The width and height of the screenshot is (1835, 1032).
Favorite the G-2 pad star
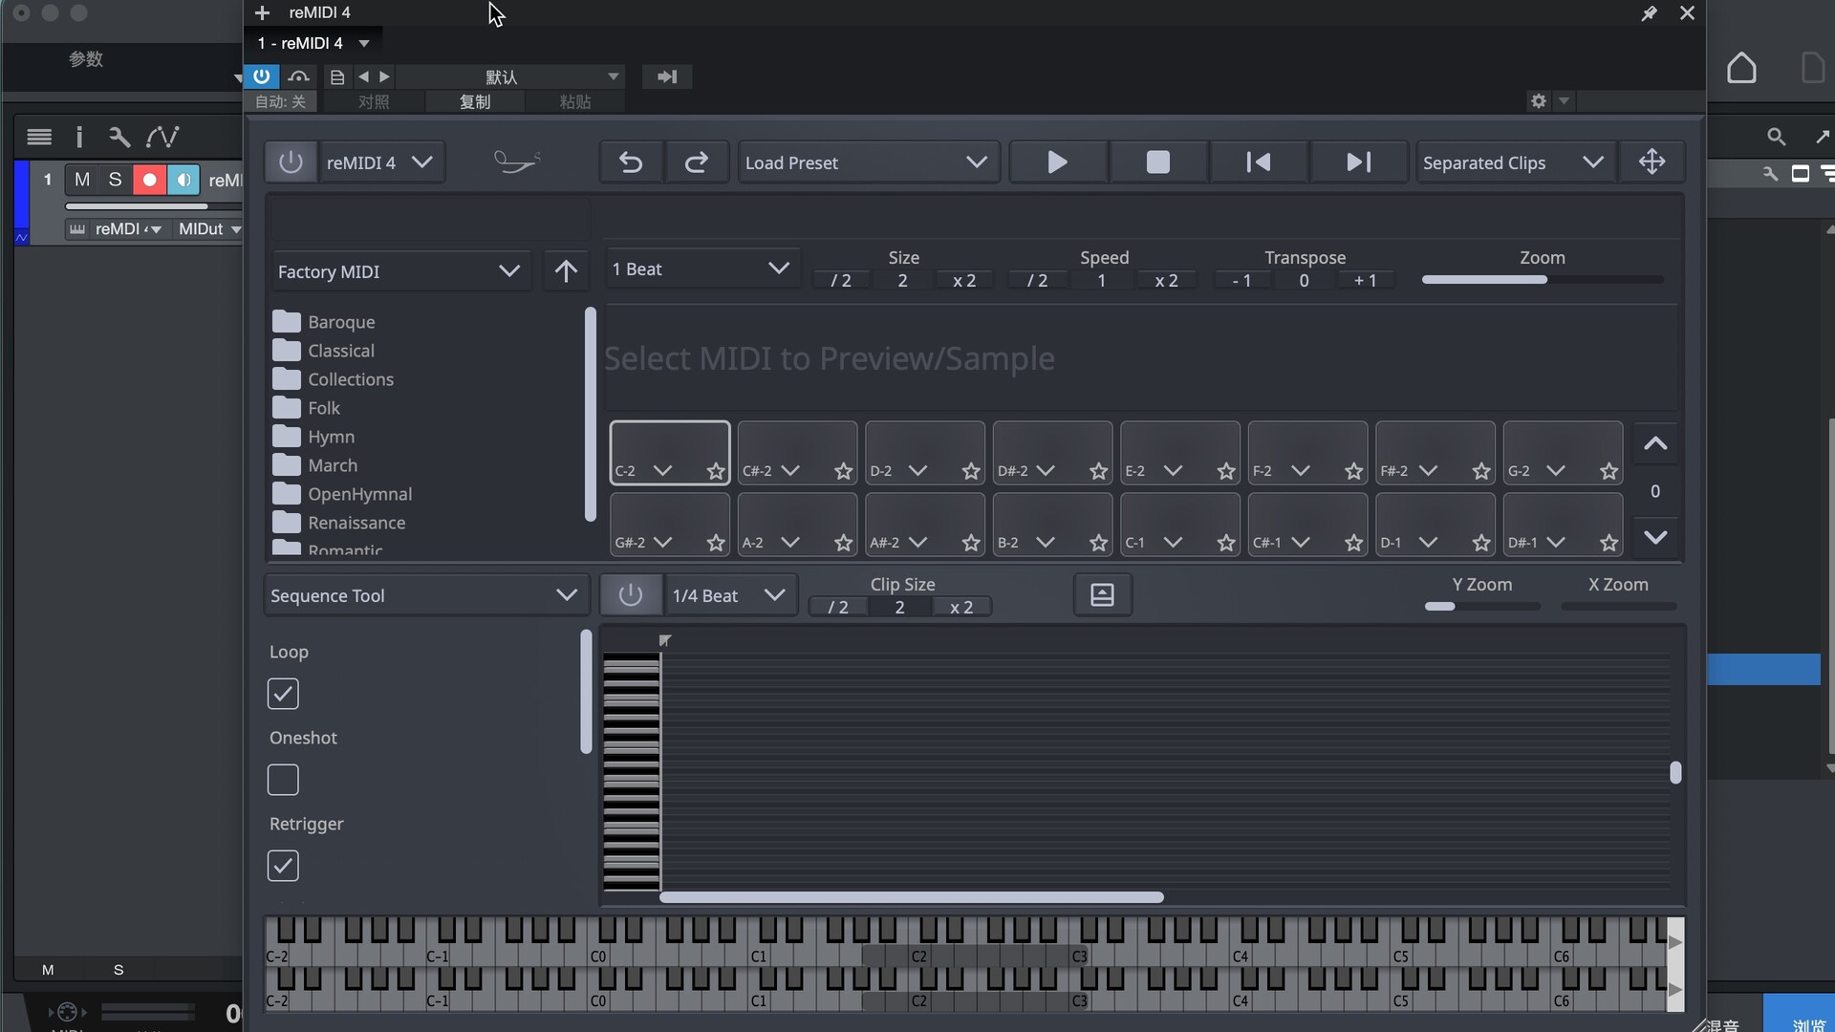[1609, 471]
